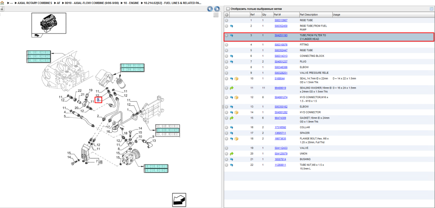Open the '---' breadcrumb level
This screenshot has height=208, width=435.
pyautogui.click(x=11, y=3)
